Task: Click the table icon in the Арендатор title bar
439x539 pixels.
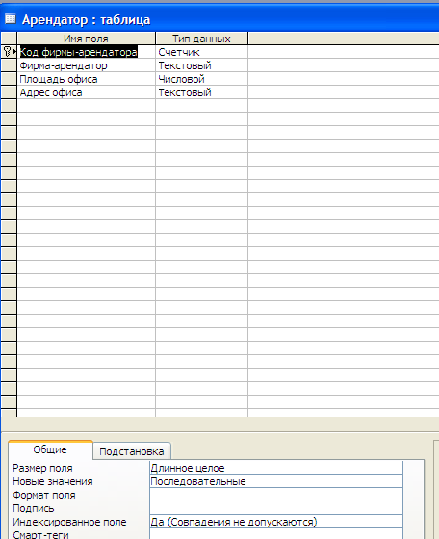Action: (x=11, y=18)
